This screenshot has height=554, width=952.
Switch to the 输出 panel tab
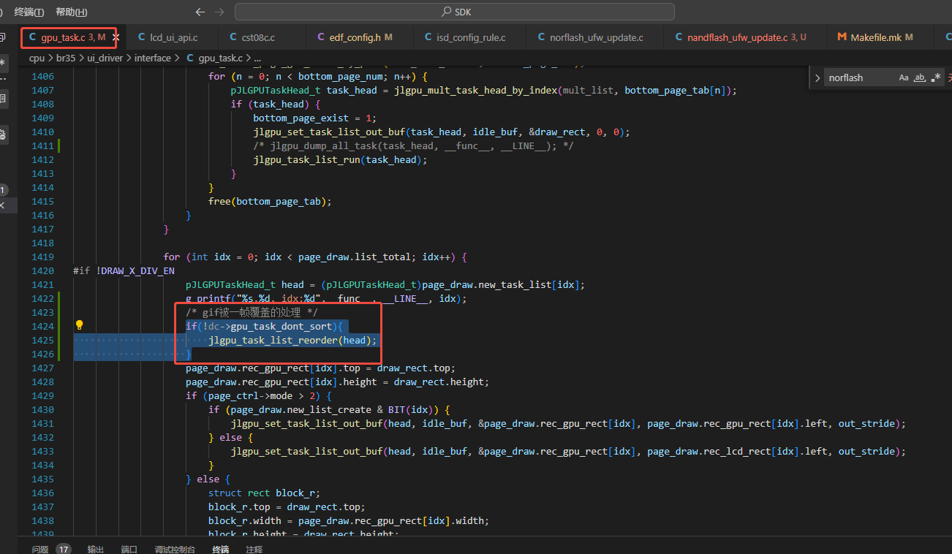(x=96, y=549)
